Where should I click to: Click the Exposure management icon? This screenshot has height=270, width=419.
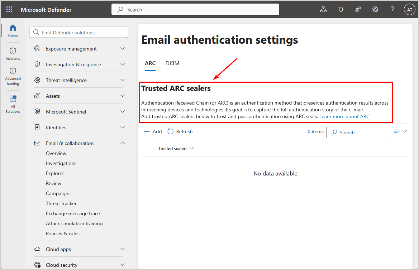(x=37, y=49)
